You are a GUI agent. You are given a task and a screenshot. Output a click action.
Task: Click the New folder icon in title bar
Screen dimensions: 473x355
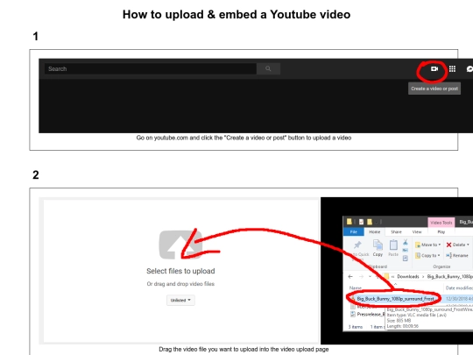370,222
